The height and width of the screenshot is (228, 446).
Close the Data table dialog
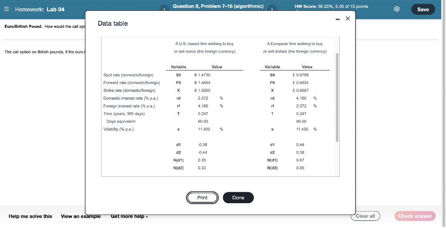(348, 18)
